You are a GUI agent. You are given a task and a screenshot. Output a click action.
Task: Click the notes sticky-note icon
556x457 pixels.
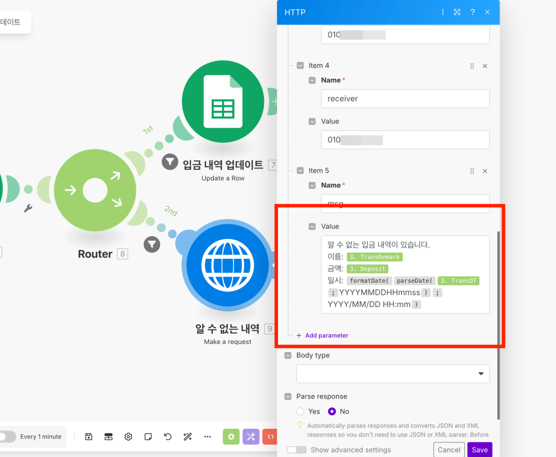(x=148, y=436)
